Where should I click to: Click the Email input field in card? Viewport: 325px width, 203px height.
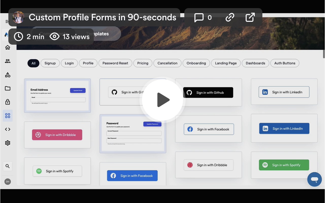coord(58,100)
